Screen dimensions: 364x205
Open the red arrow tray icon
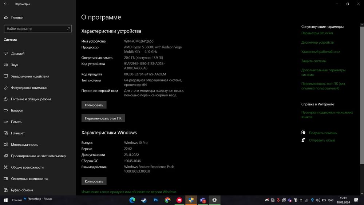[x=278, y=200]
